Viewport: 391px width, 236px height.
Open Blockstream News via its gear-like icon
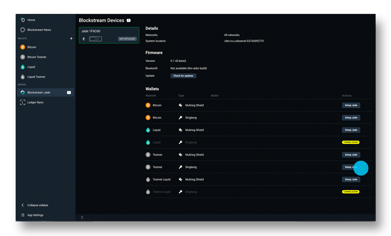coord(22,30)
